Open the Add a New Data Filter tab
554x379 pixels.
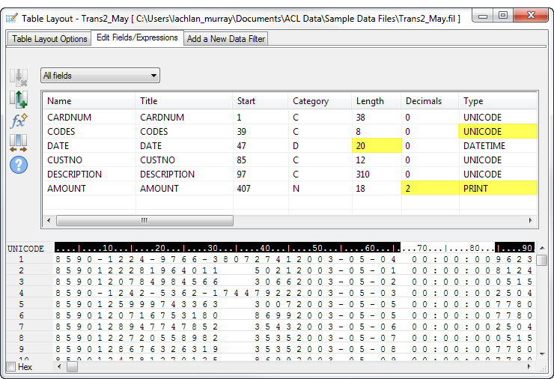tap(225, 39)
